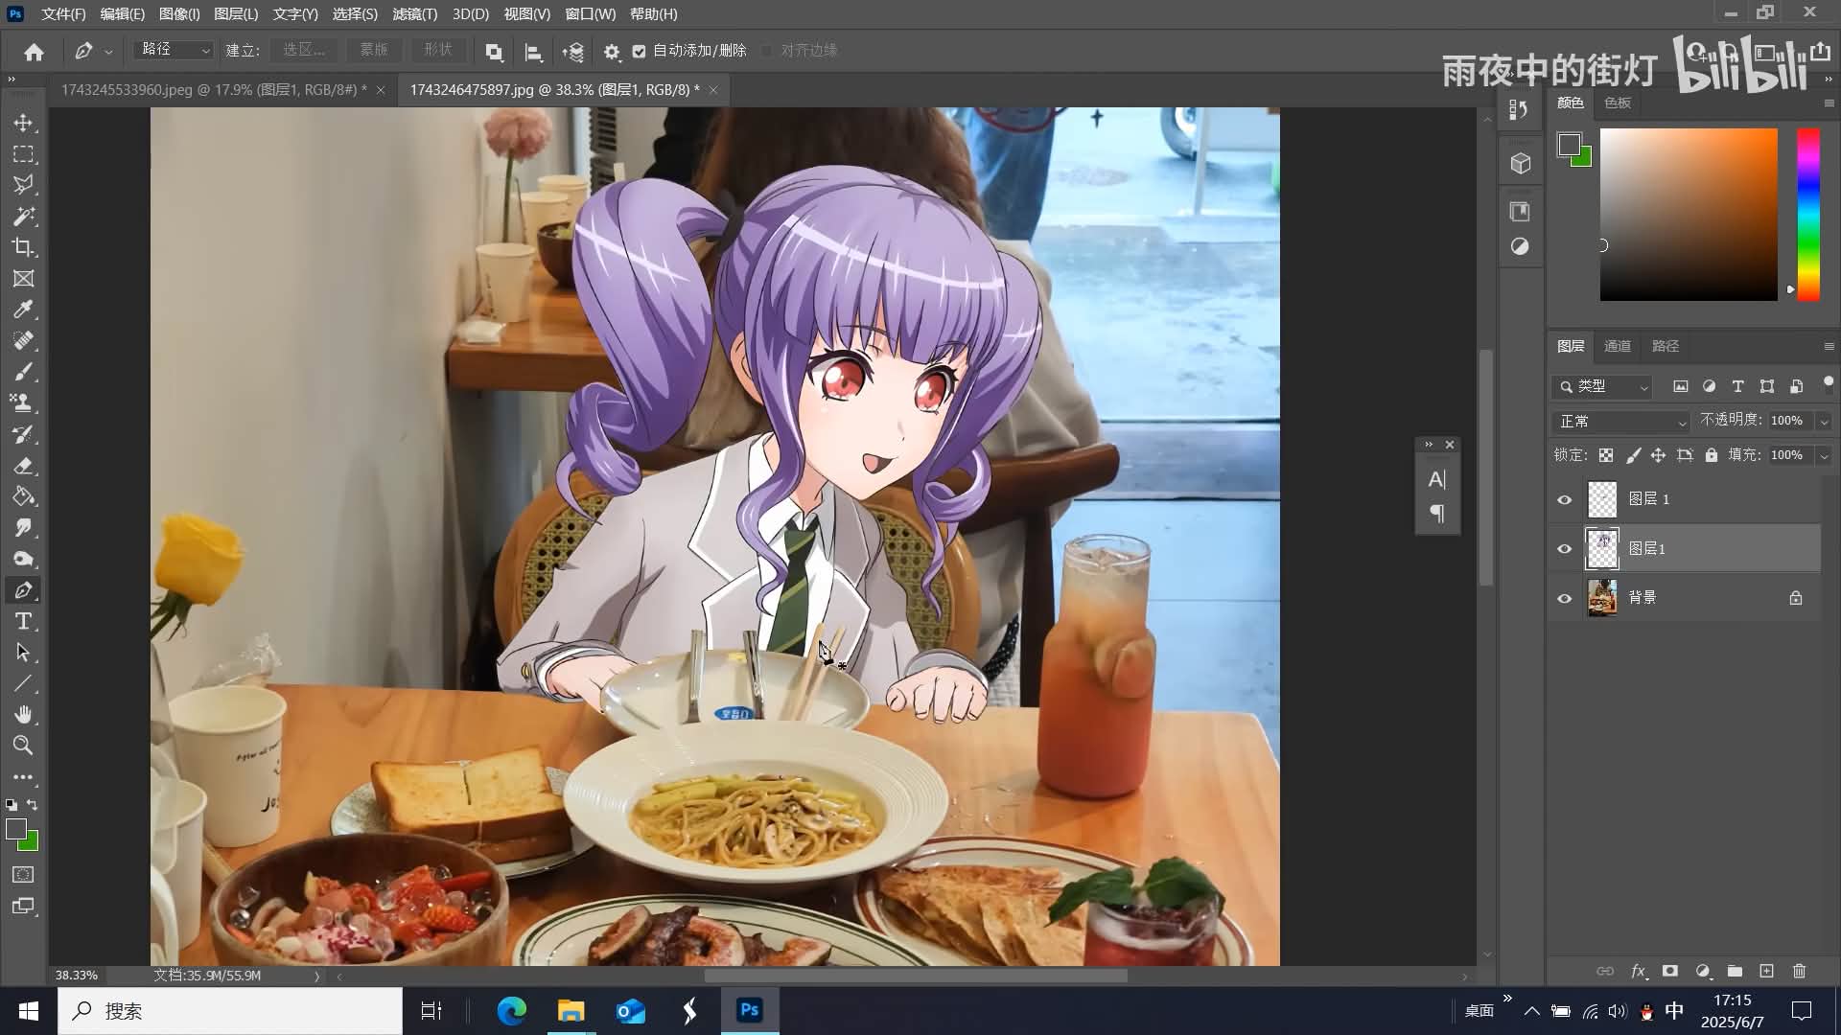Toggle lock image pixels
The width and height of the screenshot is (1841, 1035).
pyautogui.click(x=1633, y=455)
